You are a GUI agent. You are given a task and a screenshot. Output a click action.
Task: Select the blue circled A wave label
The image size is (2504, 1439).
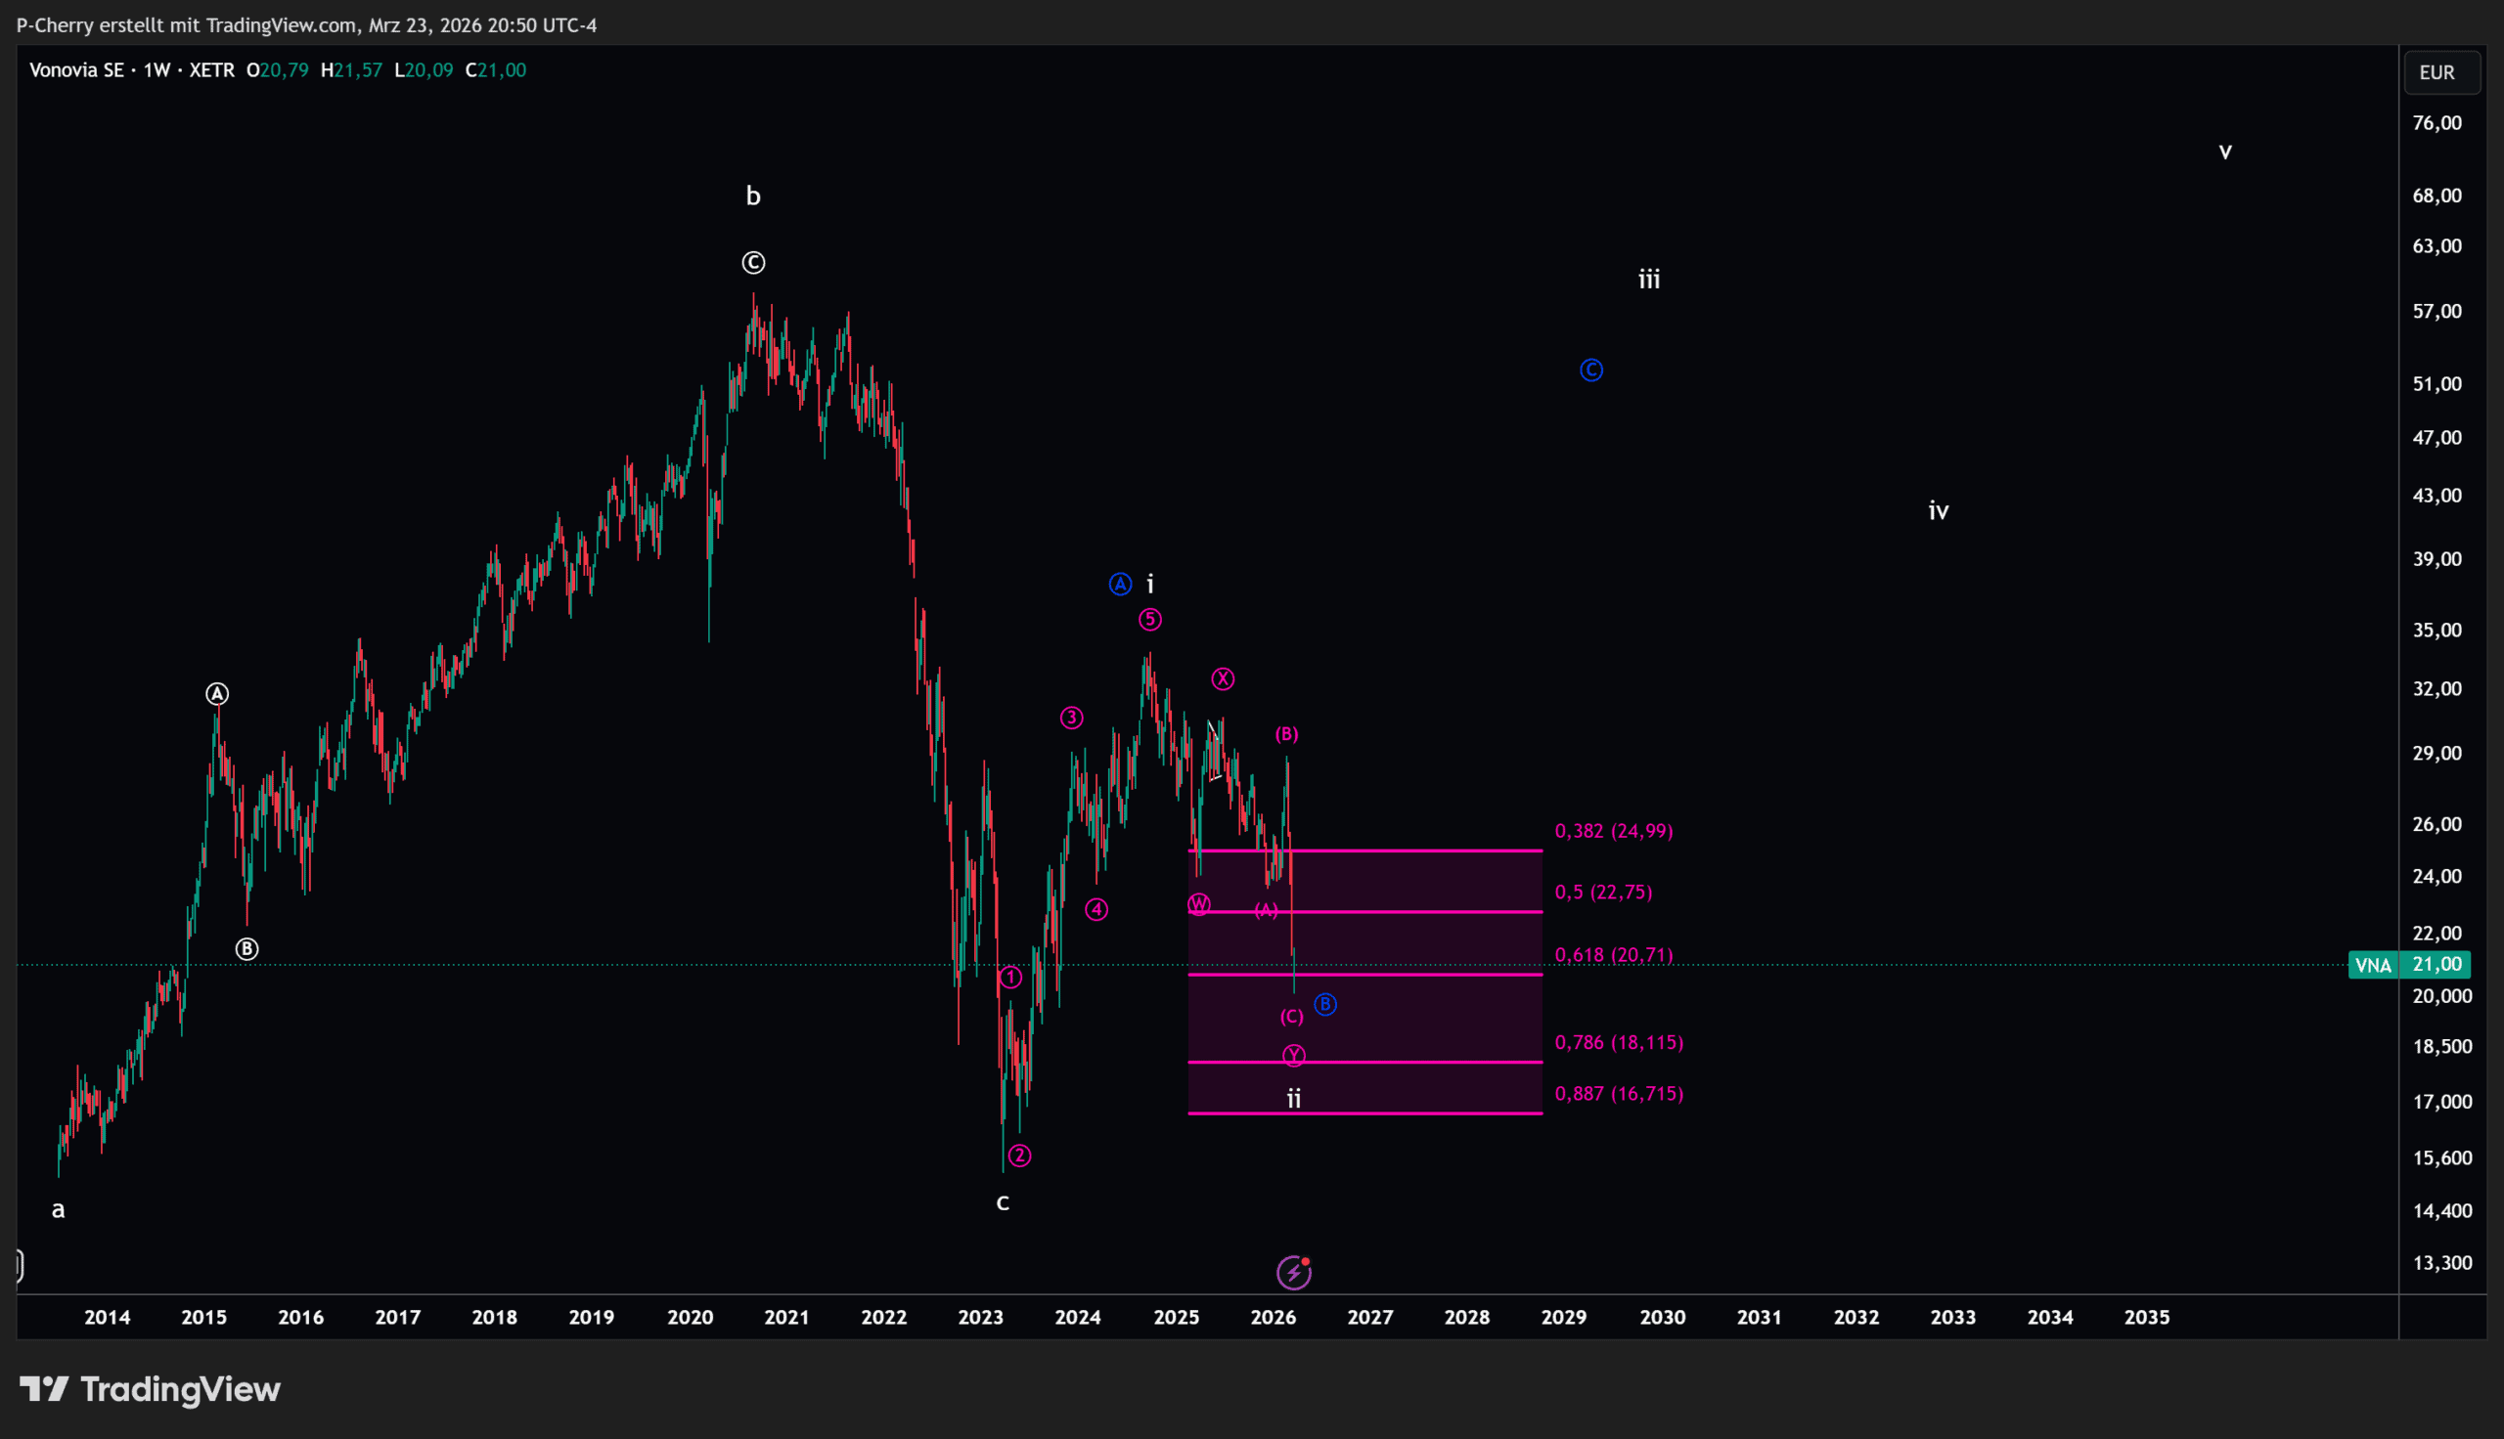[x=1119, y=584]
